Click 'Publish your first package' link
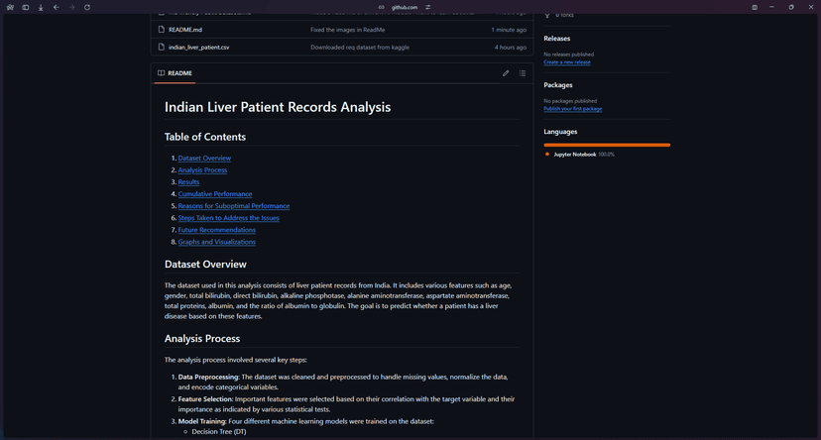Screen dimensions: 821x440 point(572,108)
